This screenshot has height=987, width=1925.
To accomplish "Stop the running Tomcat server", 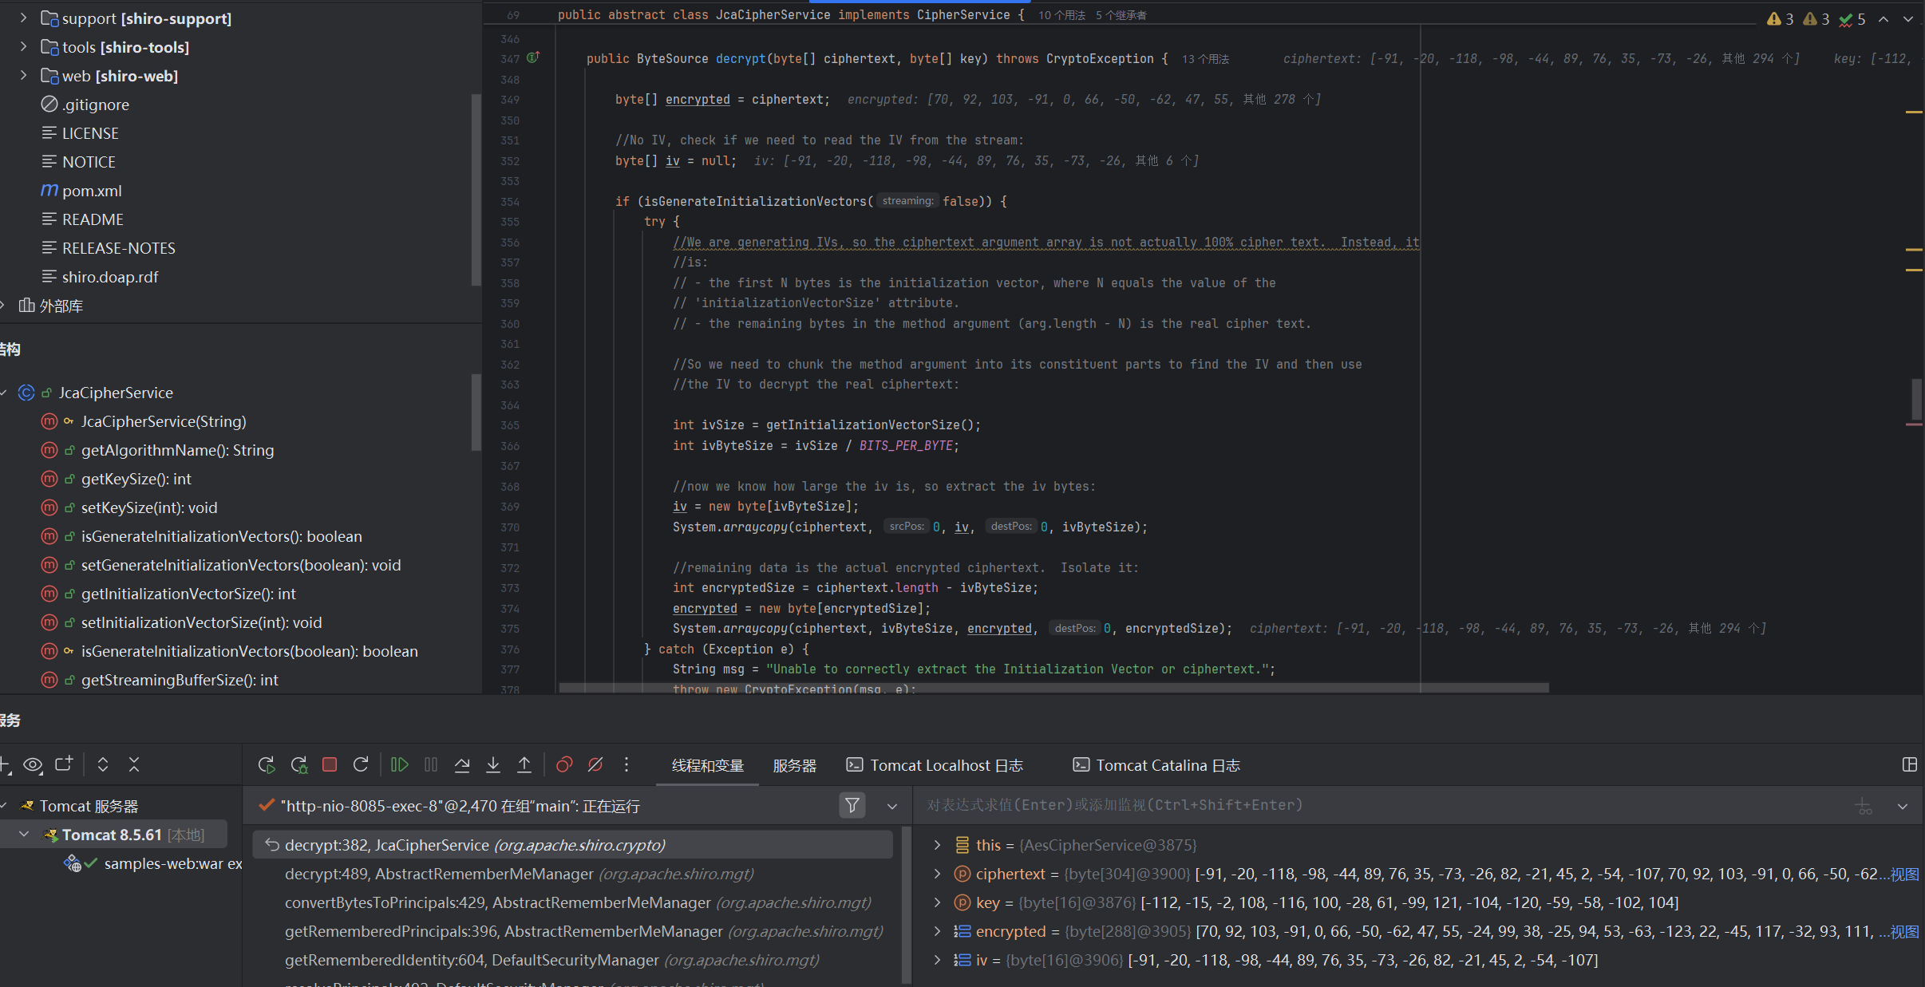I will pyautogui.click(x=329, y=765).
